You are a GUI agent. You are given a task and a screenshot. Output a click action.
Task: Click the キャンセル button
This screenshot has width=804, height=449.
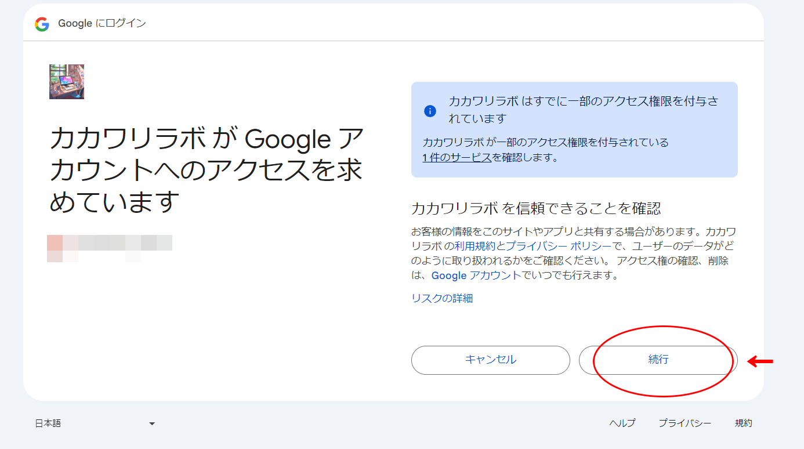491,360
